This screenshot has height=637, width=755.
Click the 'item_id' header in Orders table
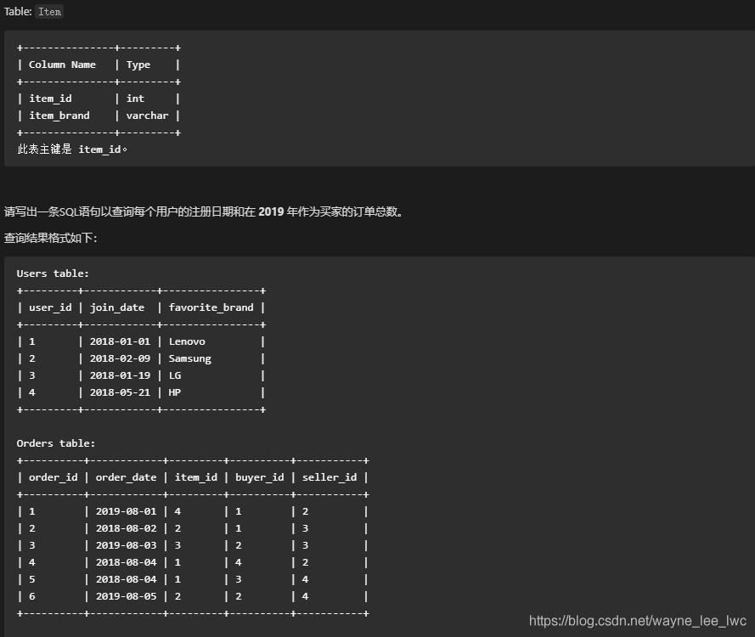tap(196, 477)
